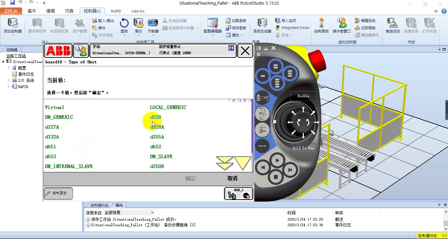448x239 pixels.
Task: Click the mechanical unit select hard button
Action: coord(262,97)
